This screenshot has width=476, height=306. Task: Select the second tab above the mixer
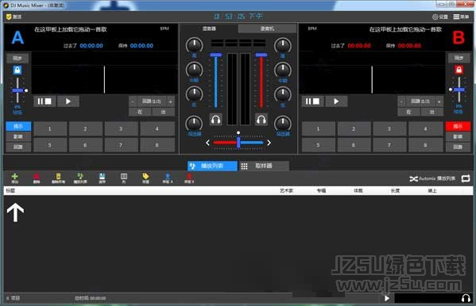[267, 29]
